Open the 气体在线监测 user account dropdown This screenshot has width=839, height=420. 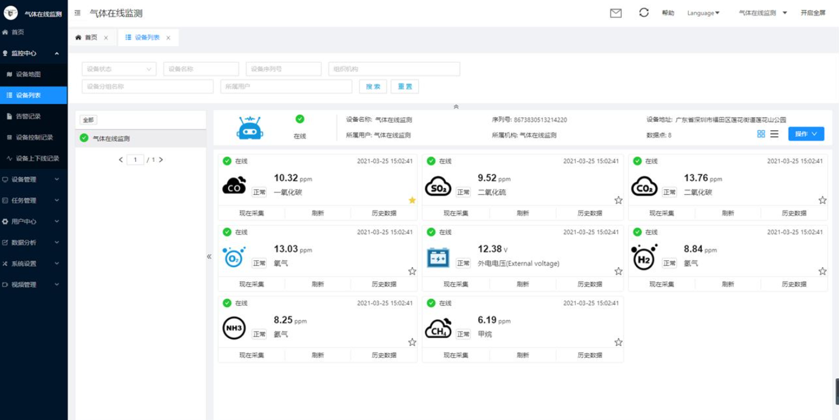point(763,13)
